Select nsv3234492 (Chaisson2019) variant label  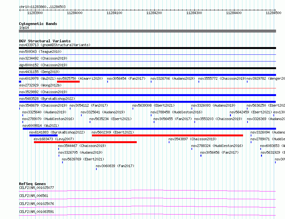[43, 58]
